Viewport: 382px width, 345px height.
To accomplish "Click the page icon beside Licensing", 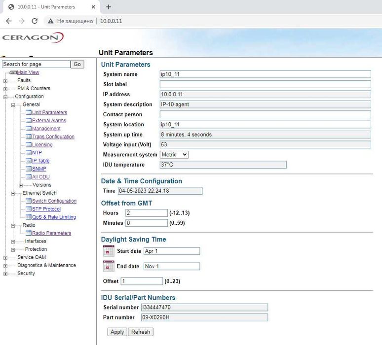I will 29,144.
